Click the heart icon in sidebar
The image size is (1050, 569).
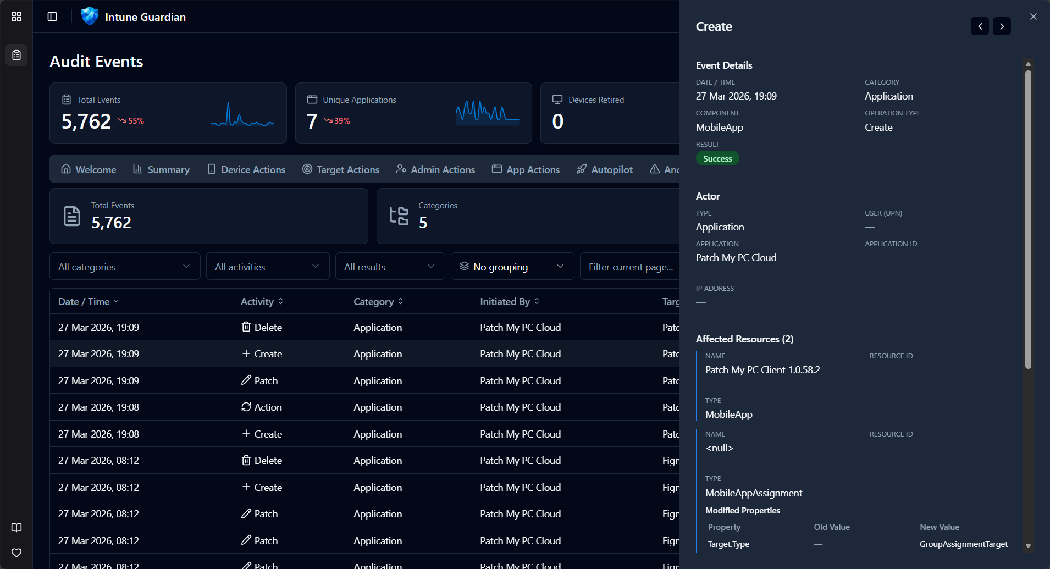coord(16,553)
